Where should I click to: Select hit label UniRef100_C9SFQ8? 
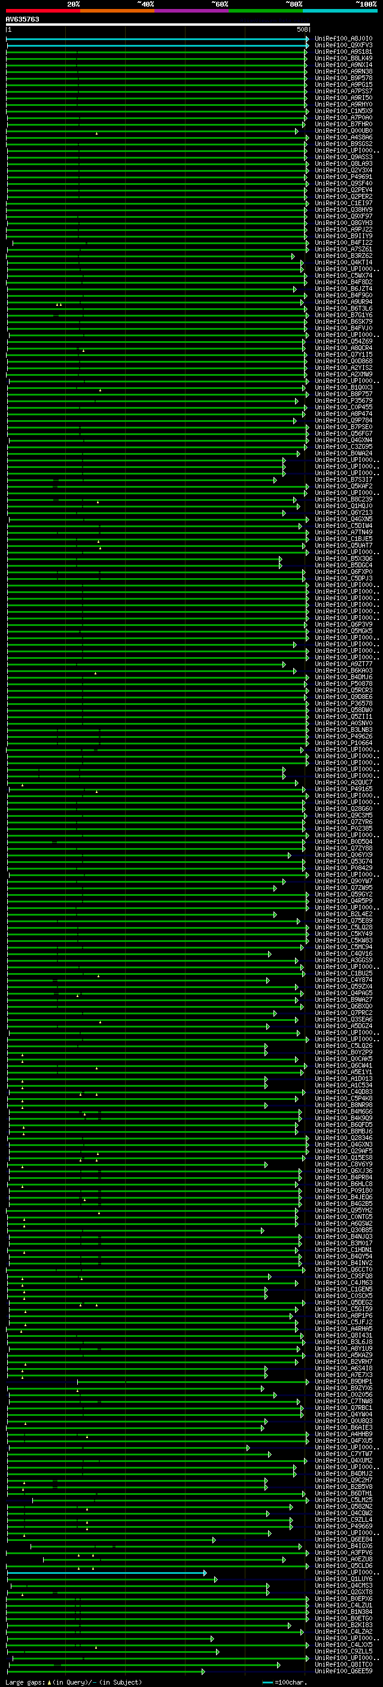pos(344,1276)
